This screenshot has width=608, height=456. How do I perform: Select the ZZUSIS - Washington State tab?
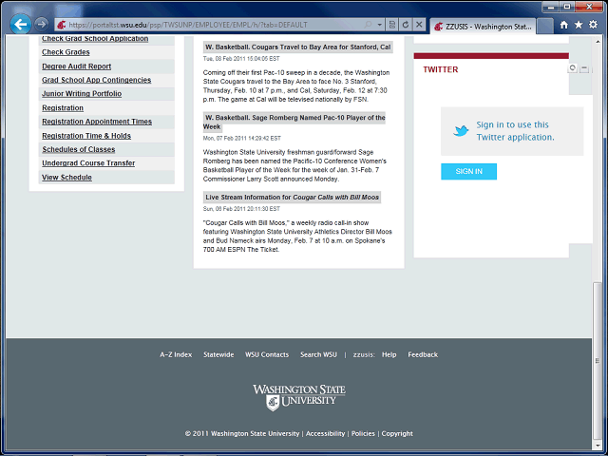coord(483,27)
